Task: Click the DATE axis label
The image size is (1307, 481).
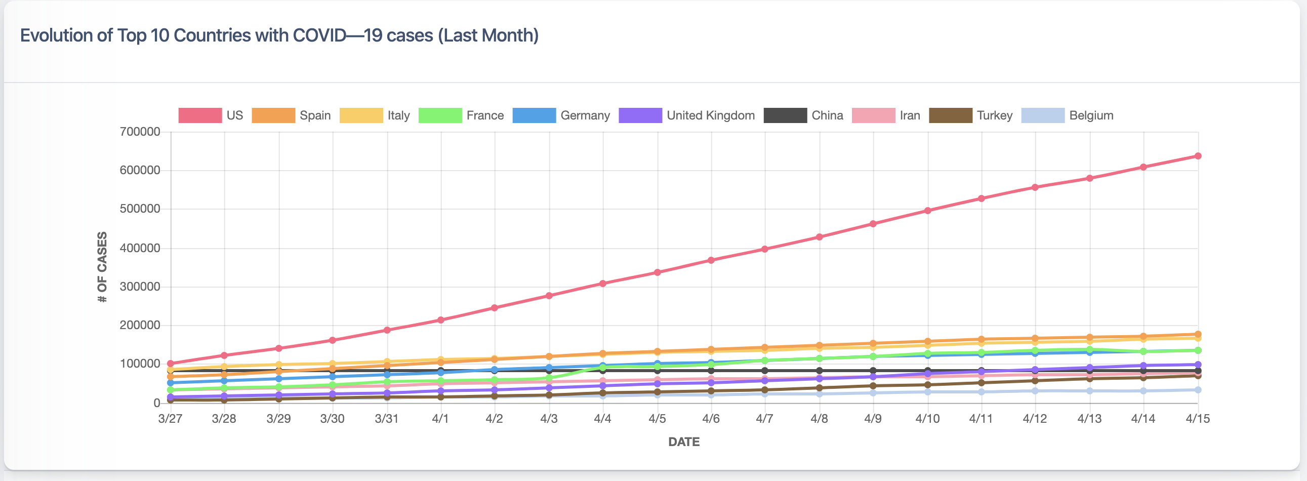Action: pyautogui.click(x=684, y=442)
